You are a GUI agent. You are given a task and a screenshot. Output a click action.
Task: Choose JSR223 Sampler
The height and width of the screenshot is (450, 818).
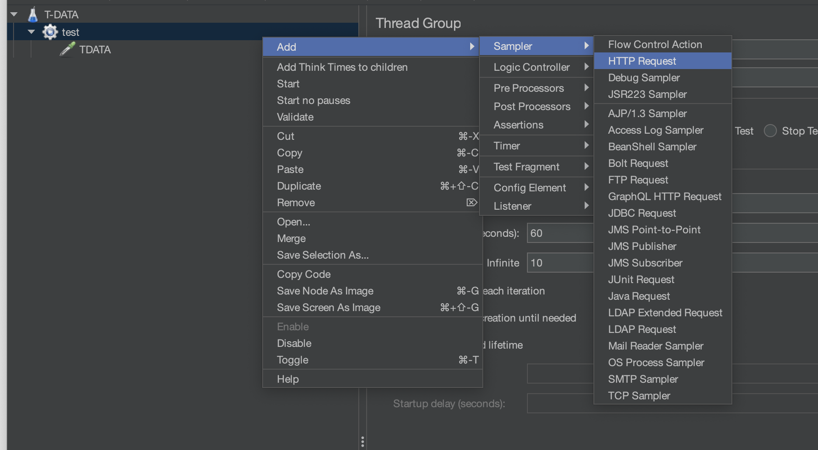(663, 94)
